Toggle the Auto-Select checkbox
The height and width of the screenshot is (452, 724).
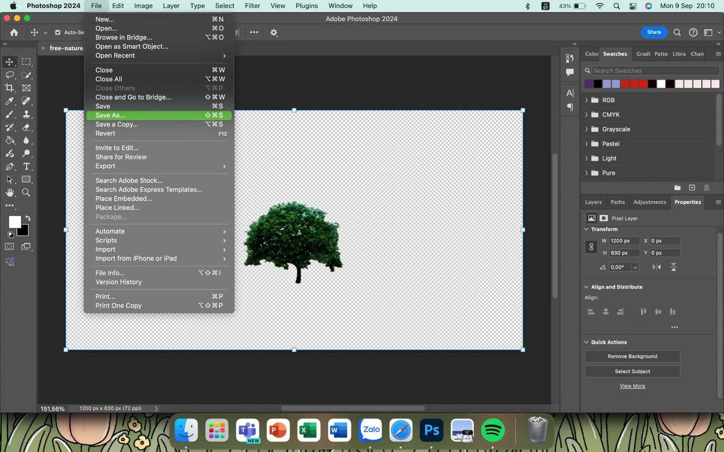point(57,33)
